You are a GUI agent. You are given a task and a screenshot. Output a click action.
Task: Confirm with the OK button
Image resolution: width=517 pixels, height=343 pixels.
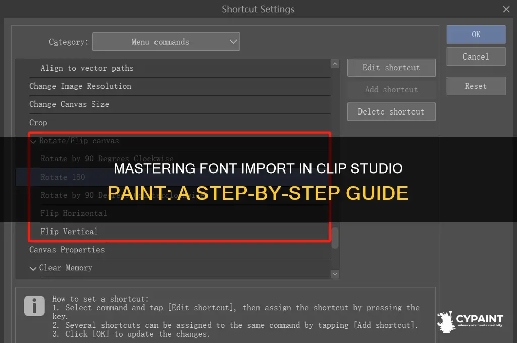pos(476,34)
